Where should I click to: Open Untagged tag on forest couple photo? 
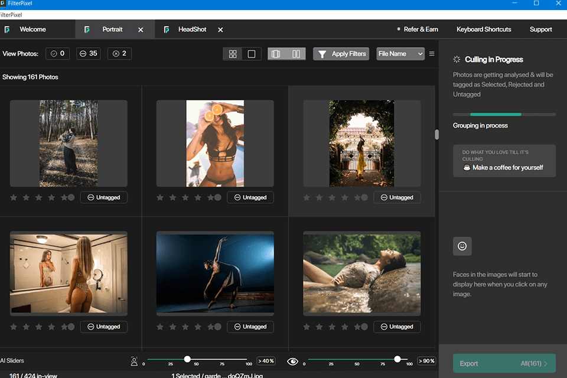(104, 197)
